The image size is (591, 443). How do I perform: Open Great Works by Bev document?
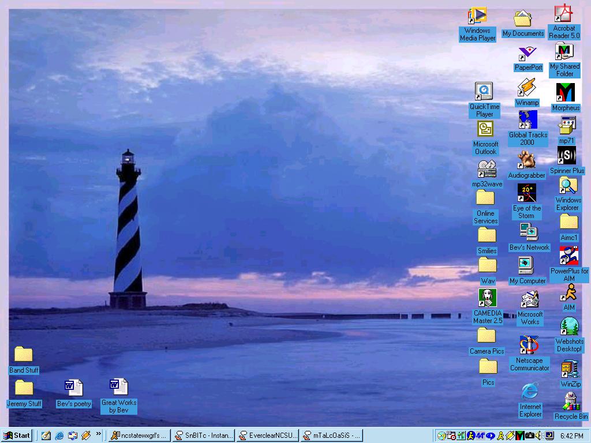click(x=119, y=387)
